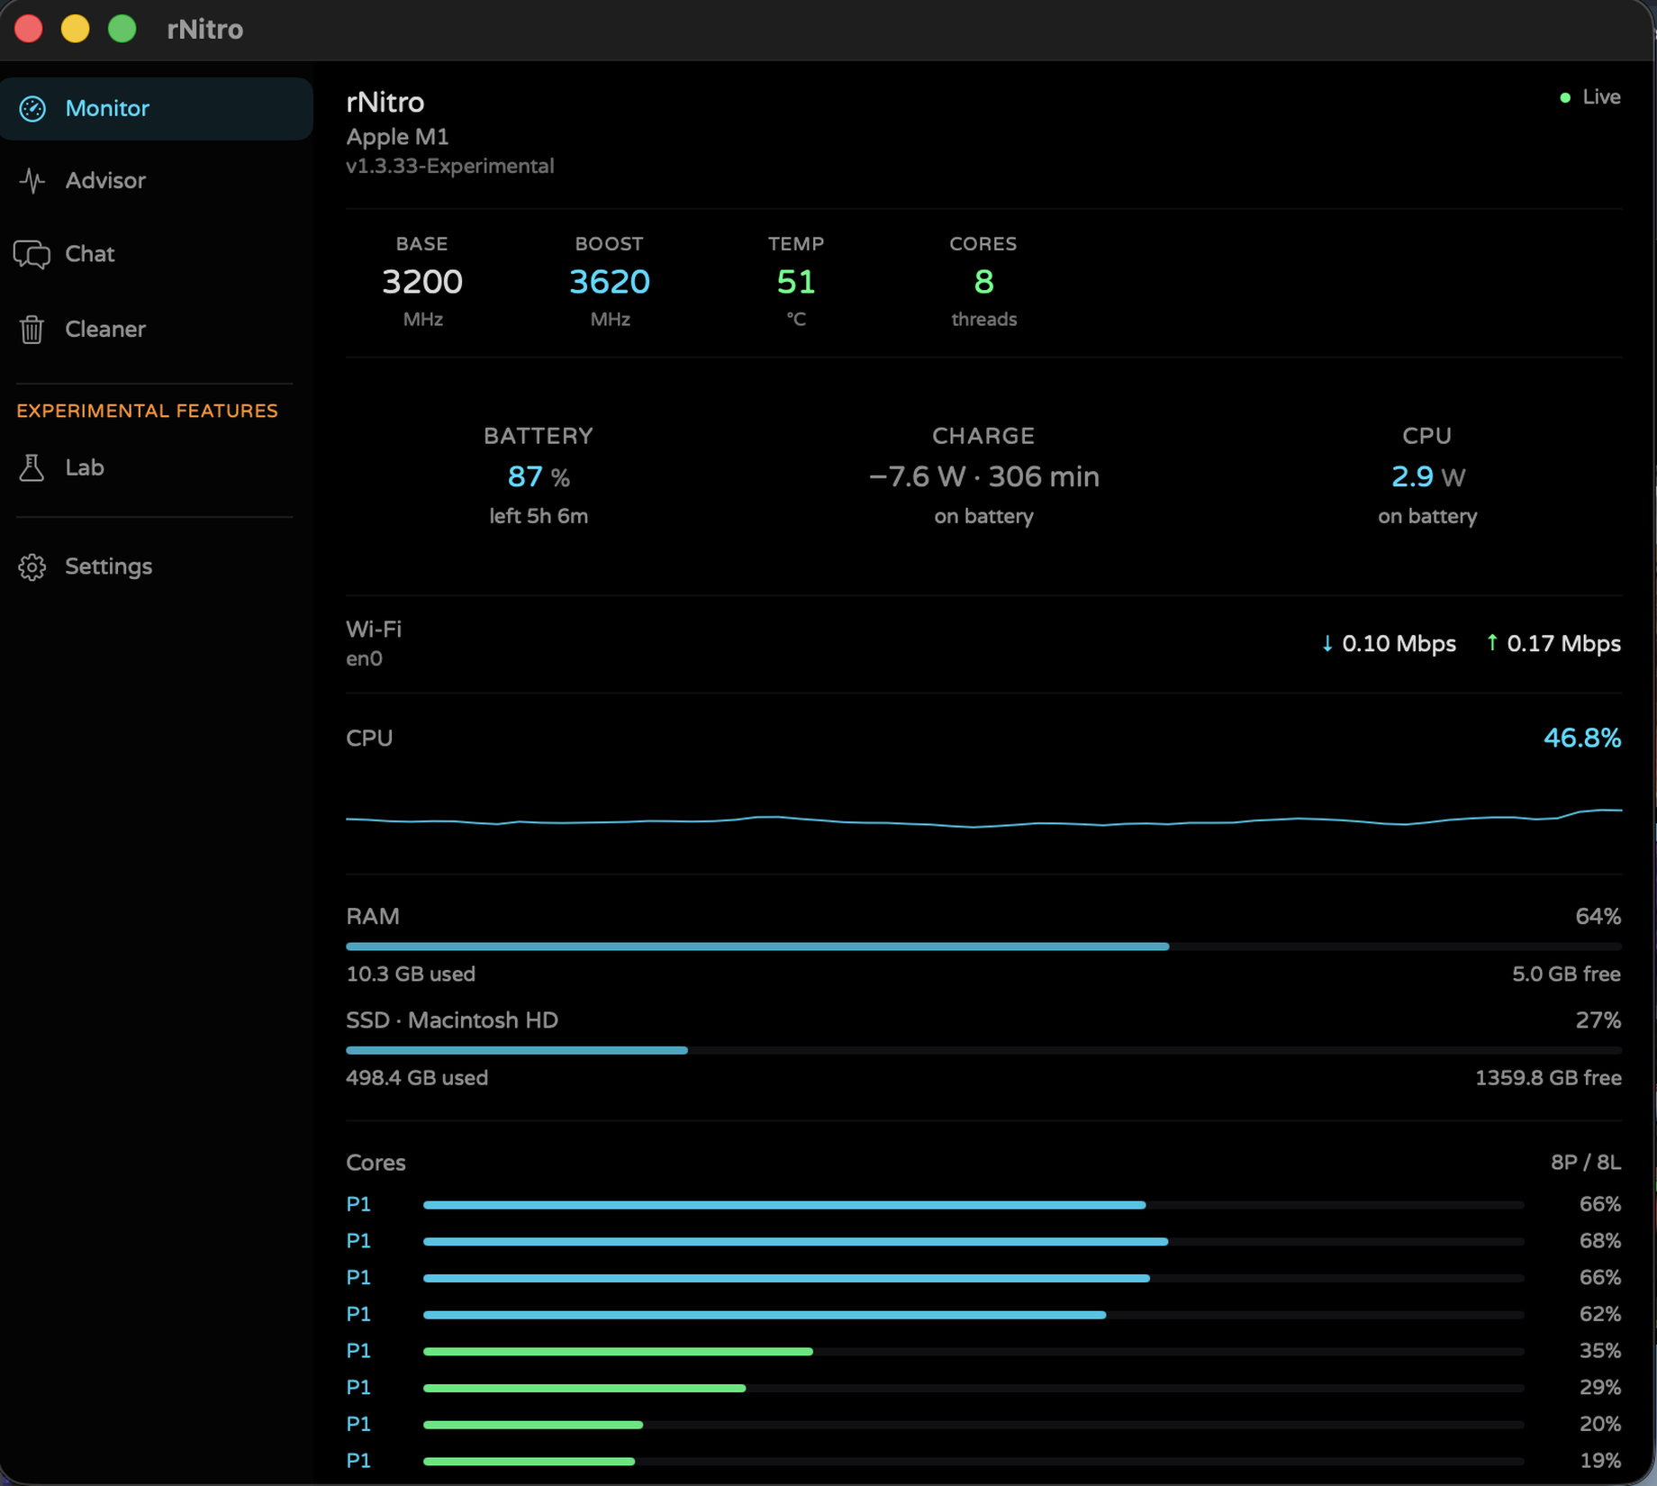1657x1486 pixels.
Task: Click the RAM percentage '64%'
Action: point(1598,917)
